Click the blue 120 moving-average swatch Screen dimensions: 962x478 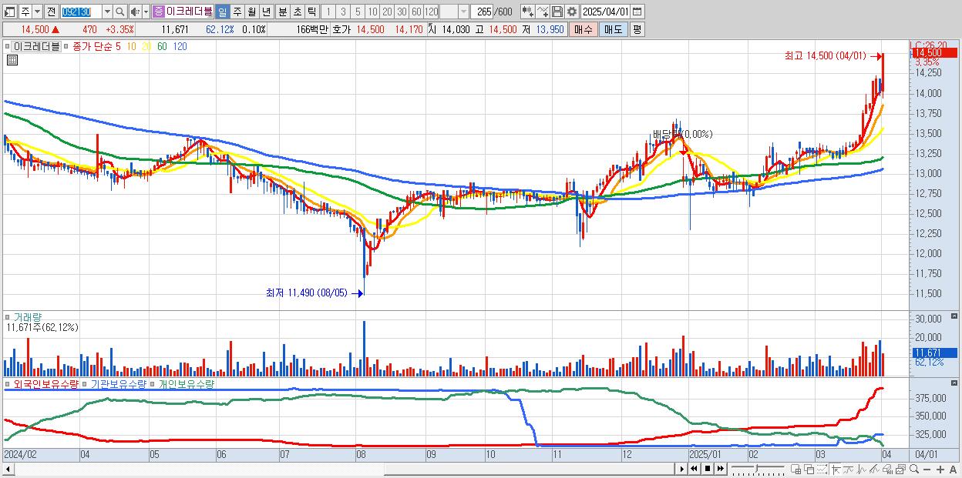pyautogui.click(x=180, y=46)
